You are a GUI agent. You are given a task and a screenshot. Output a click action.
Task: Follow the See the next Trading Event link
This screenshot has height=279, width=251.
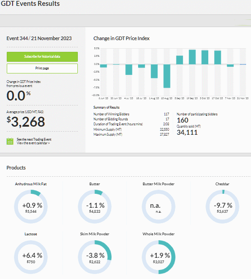(34, 139)
